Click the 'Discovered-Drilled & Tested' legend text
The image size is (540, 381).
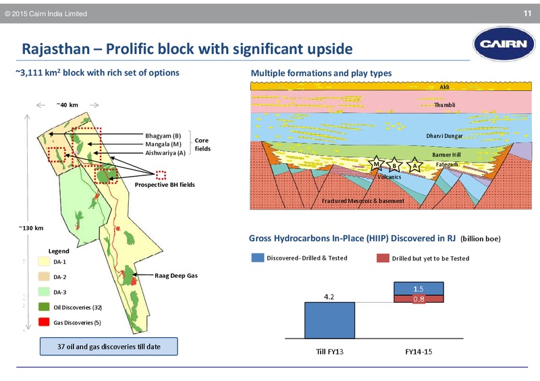[307, 258]
